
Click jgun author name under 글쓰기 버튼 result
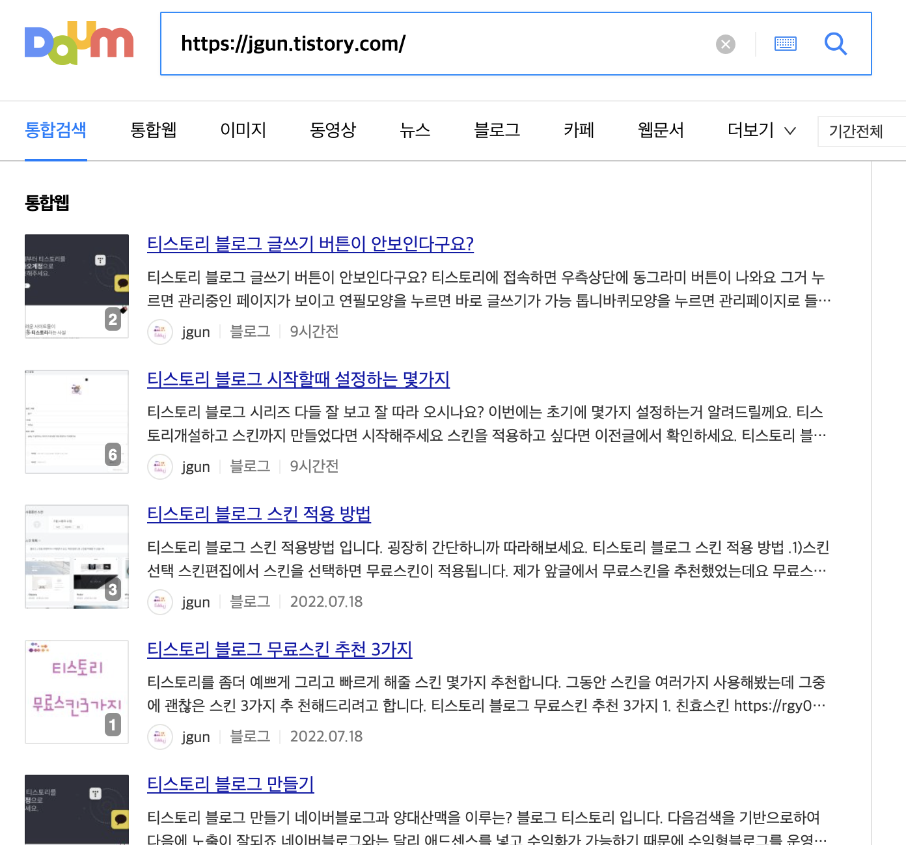click(196, 332)
